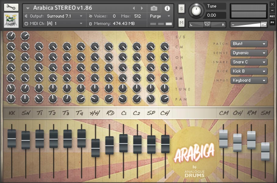Click the T4 channel TUNE knob

(81, 88)
